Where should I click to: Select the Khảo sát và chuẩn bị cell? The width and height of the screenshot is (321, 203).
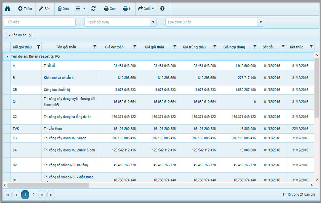[70, 78]
